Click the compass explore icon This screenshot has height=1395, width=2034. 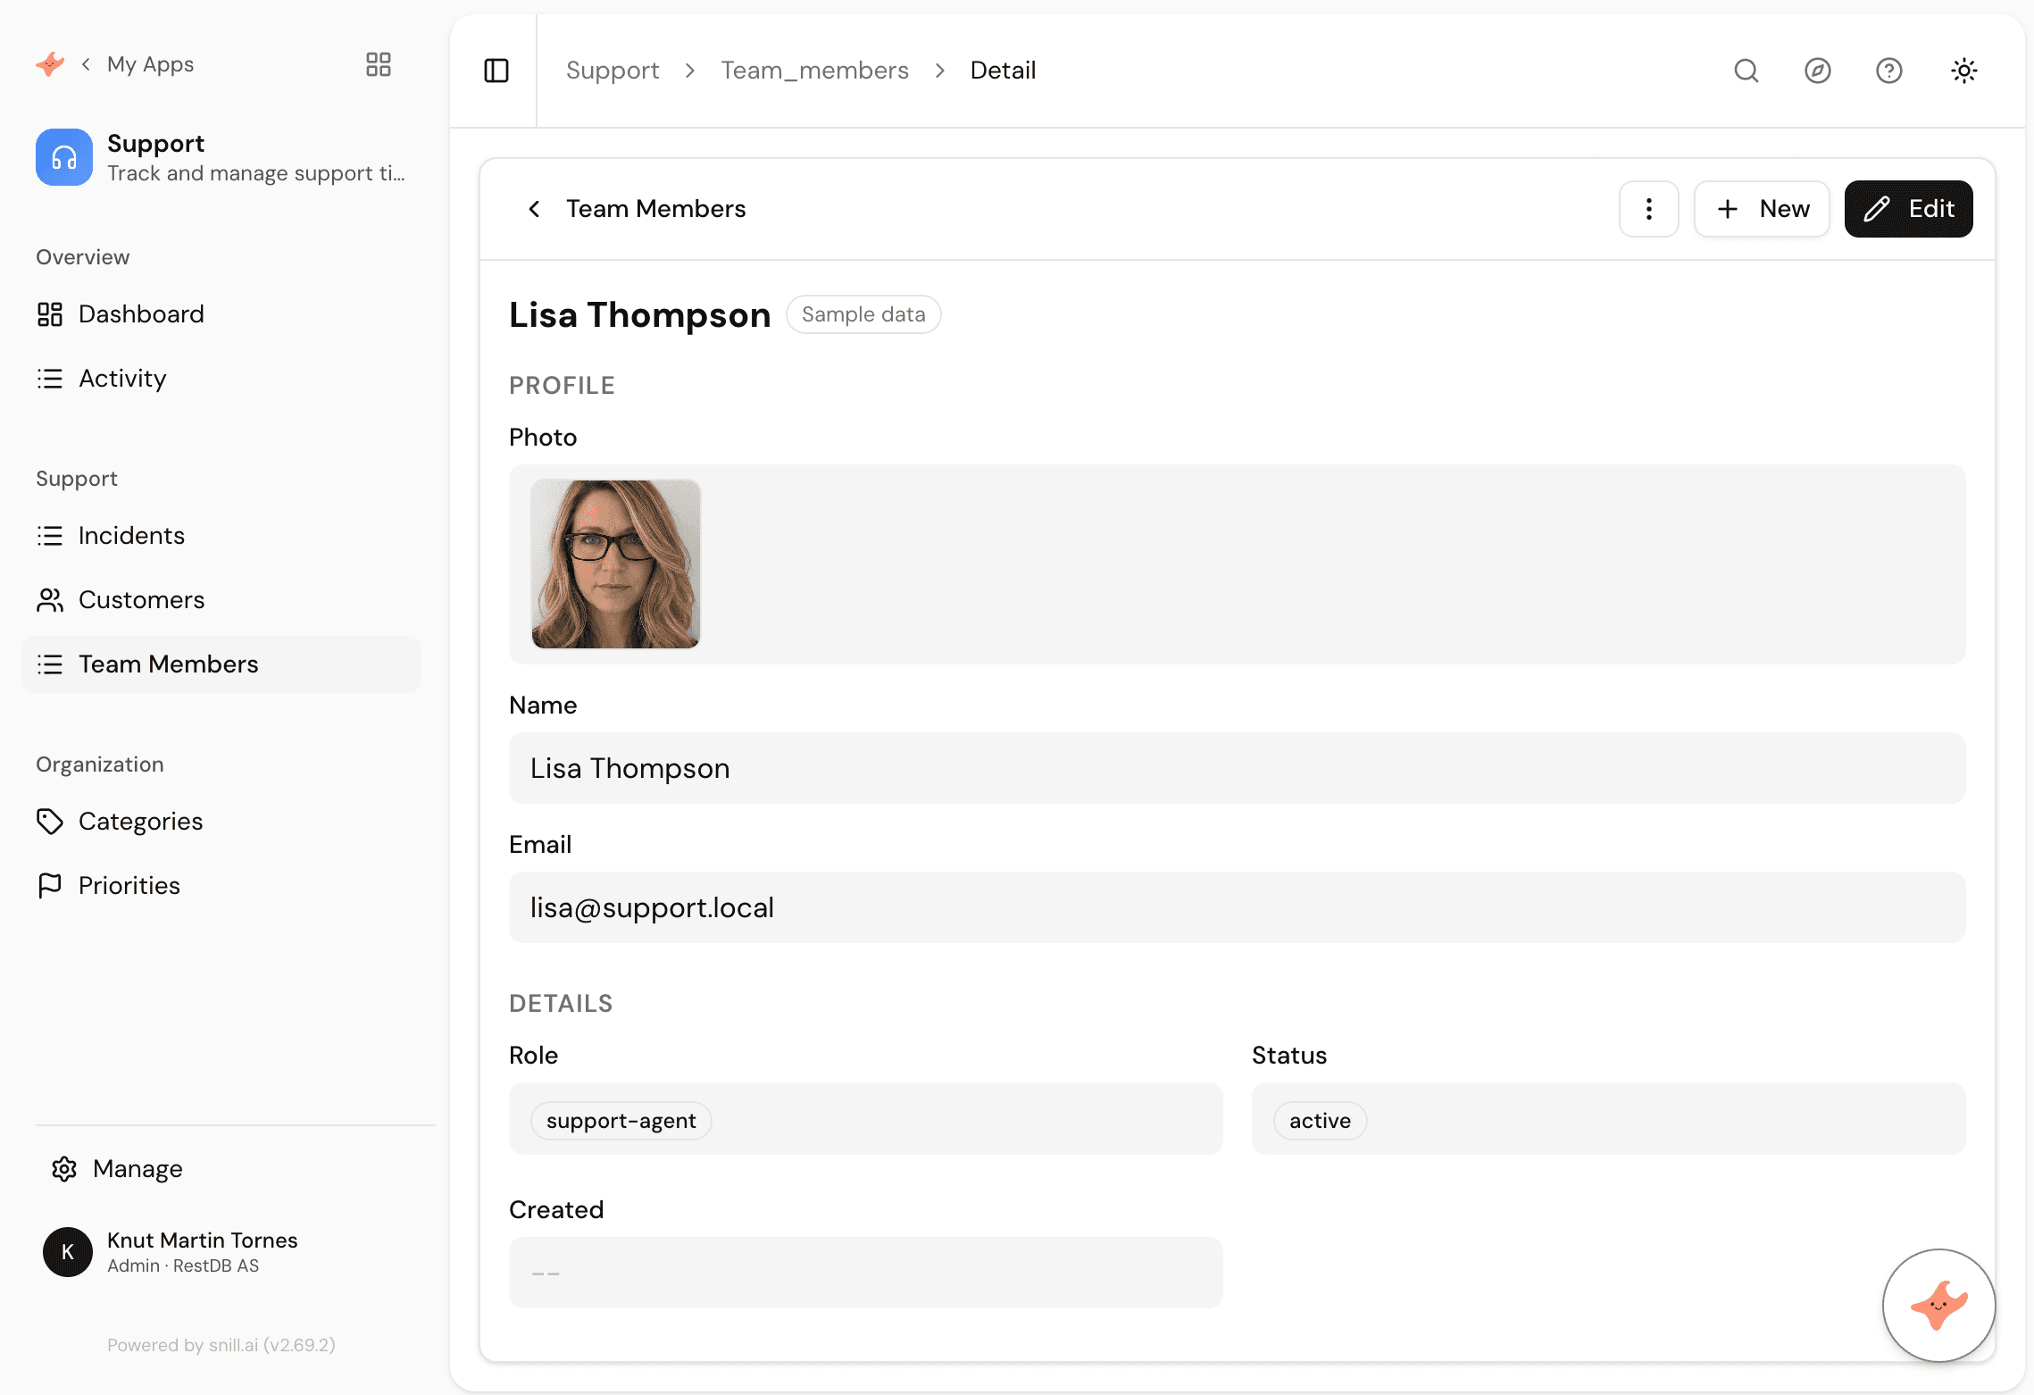(x=1818, y=71)
